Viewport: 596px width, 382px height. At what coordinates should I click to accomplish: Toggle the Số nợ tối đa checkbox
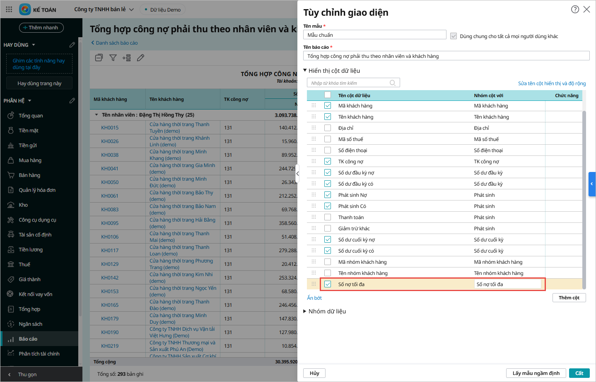[x=328, y=284]
